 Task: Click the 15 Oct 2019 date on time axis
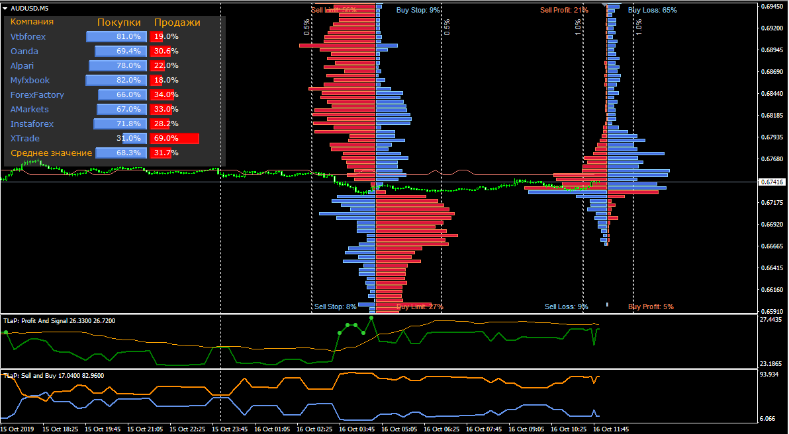[17, 429]
